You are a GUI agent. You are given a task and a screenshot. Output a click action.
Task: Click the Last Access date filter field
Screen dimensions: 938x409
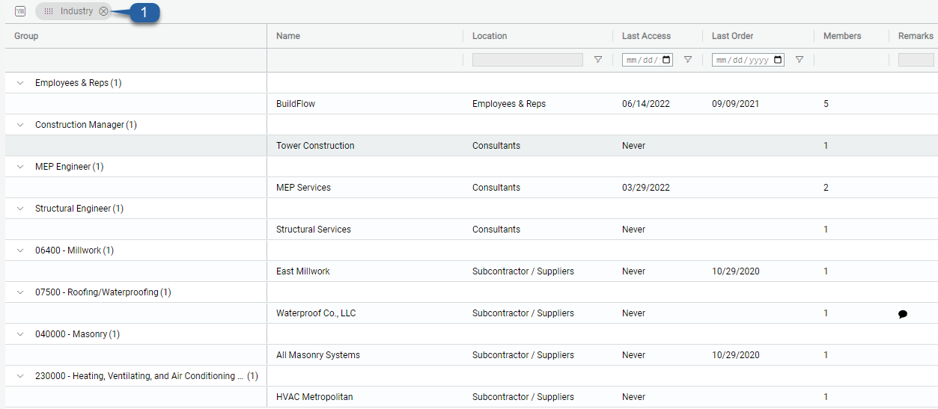pos(648,60)
